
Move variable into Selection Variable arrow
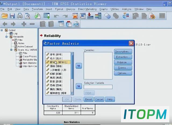(x=79, y=86)
